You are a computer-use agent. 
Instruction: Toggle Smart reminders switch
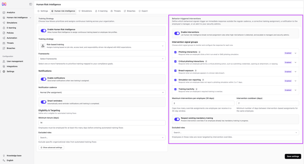[44, 102]
